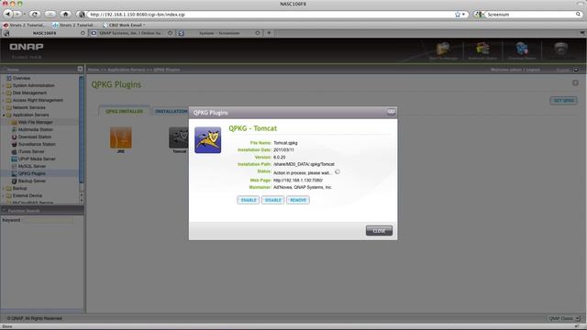Open Web File Manager from header icons
Image resolution: width=587 pixels, height=330 pixels.
pos(443,51)
